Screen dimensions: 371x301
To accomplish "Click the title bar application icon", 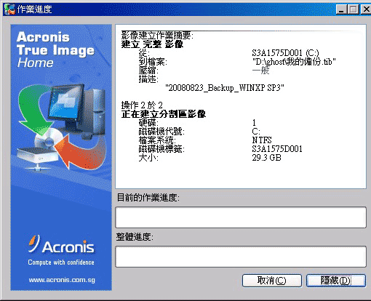I will point(10,9).
